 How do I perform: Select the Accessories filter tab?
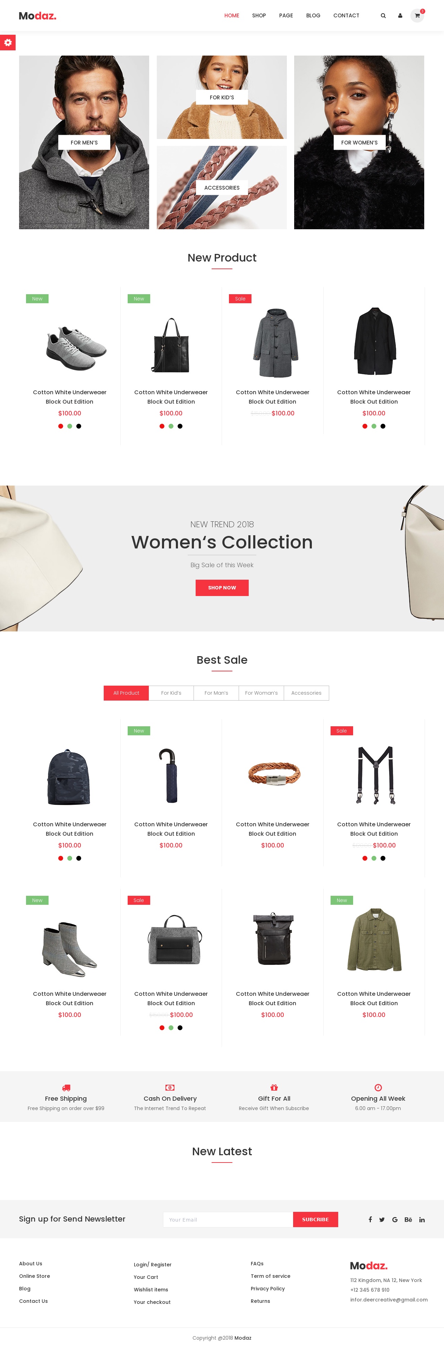coord(306,693)
